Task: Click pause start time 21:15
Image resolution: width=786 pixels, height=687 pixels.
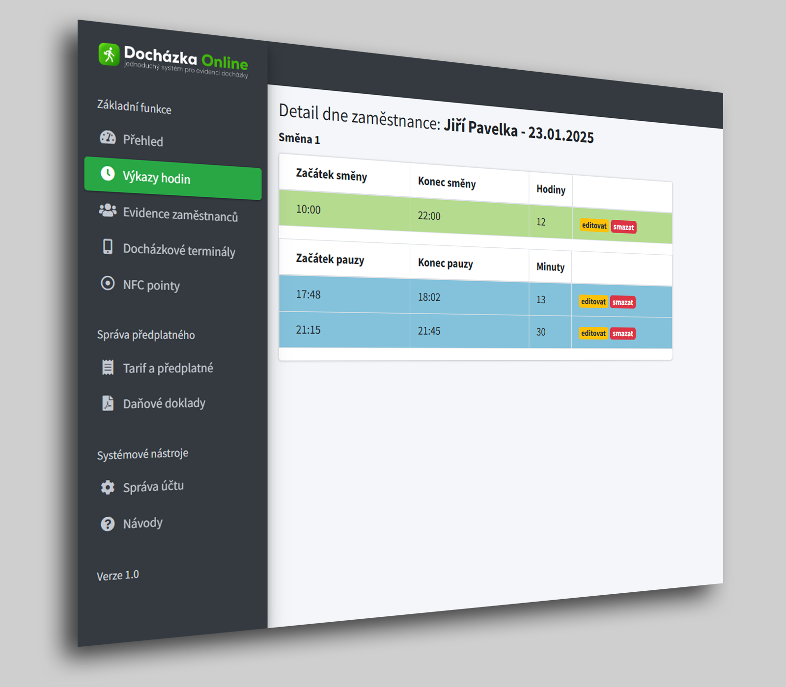Action: click(308, 330)
